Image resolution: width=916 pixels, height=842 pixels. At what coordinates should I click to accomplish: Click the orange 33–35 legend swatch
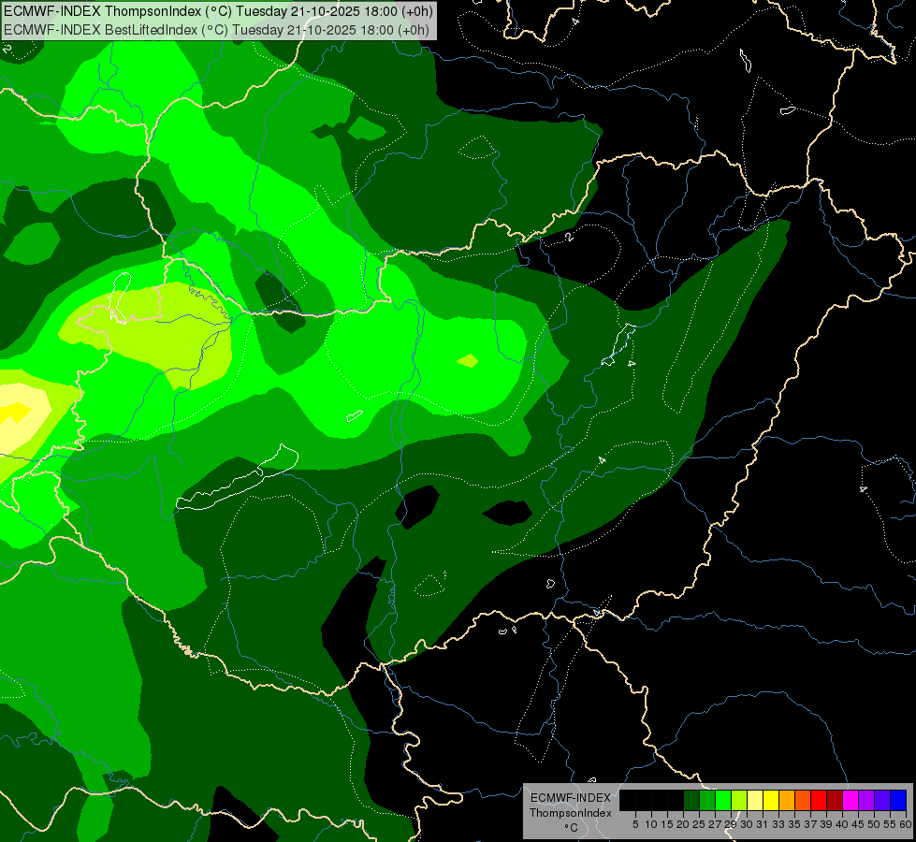pos(787,800)
